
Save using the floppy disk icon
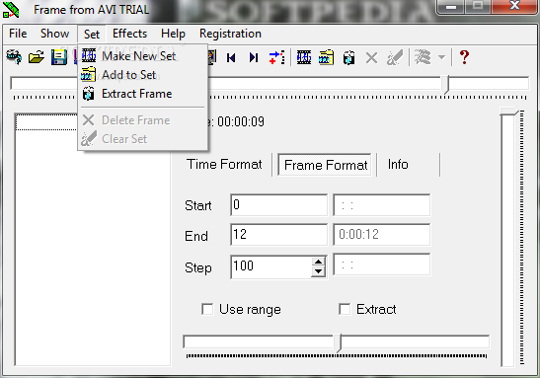pos(59,57)
